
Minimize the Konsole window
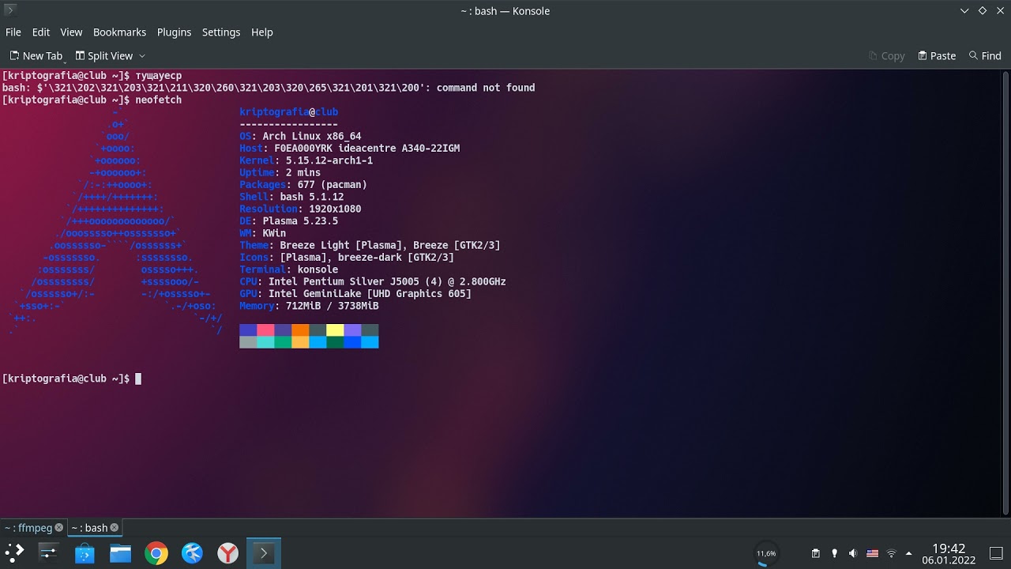pos(964,11)
